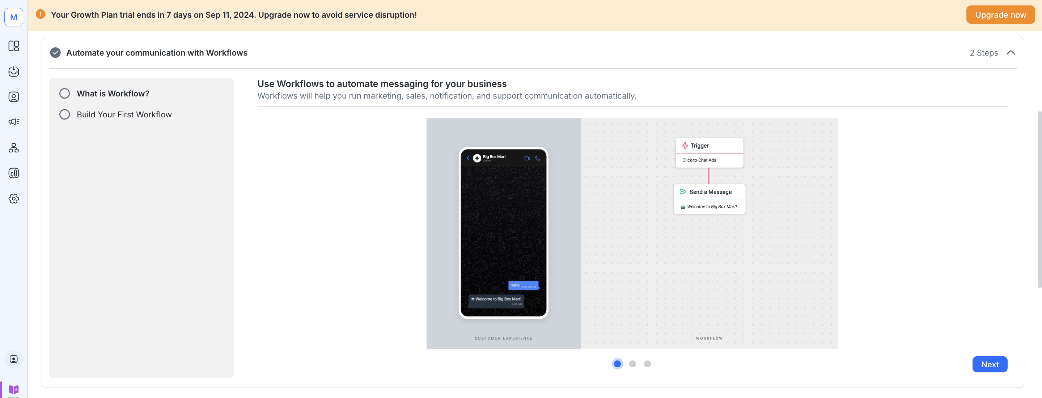Select 'Build Your First Workflow' radio circle

click(65, 114)
